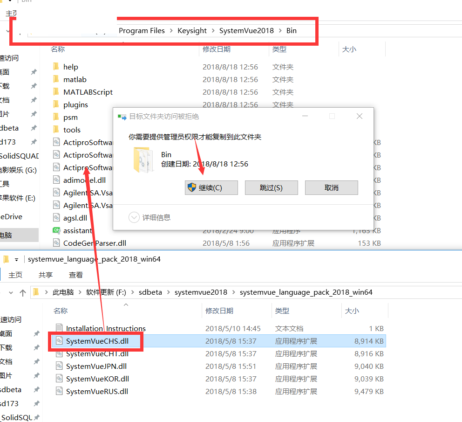Click the pin icon next to dbeta in upper sidebar

coord(34,128)
